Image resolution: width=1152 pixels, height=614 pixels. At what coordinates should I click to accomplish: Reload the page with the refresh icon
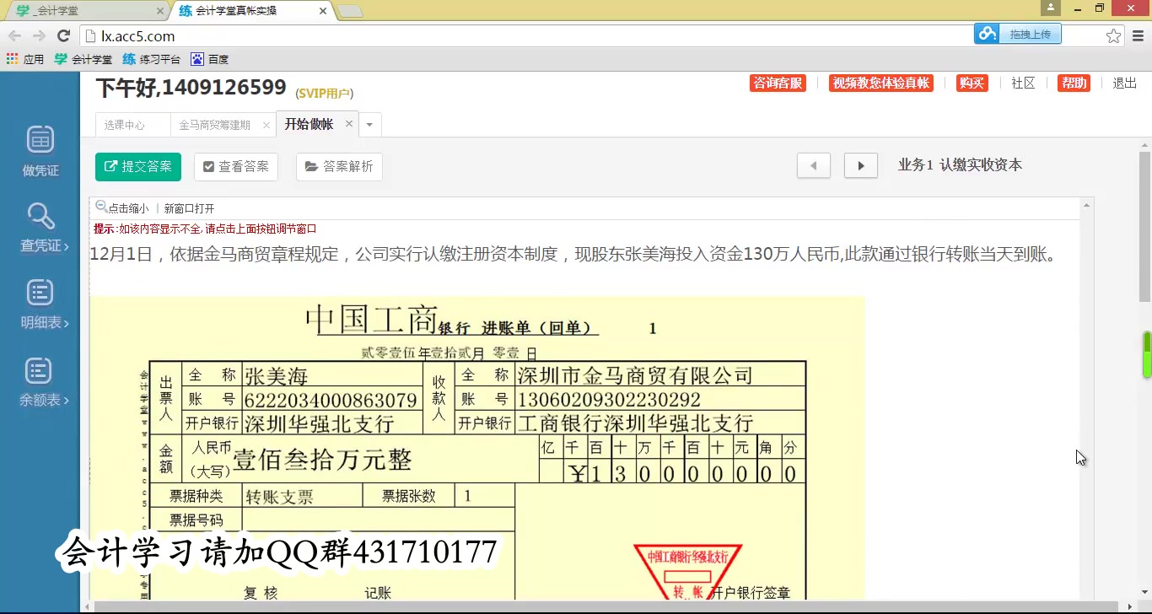click(64, 36)
